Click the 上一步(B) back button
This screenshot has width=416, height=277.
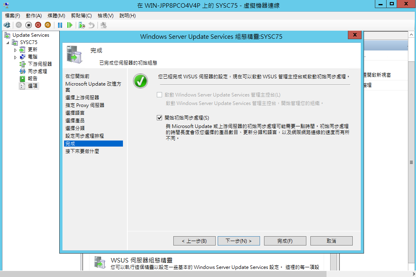point(194,241)
